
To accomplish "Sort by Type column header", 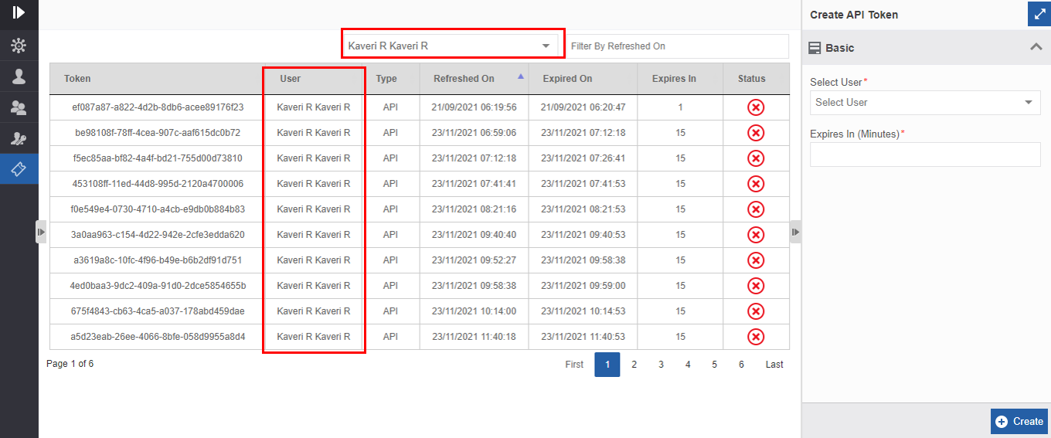I will tap(393, 79).
